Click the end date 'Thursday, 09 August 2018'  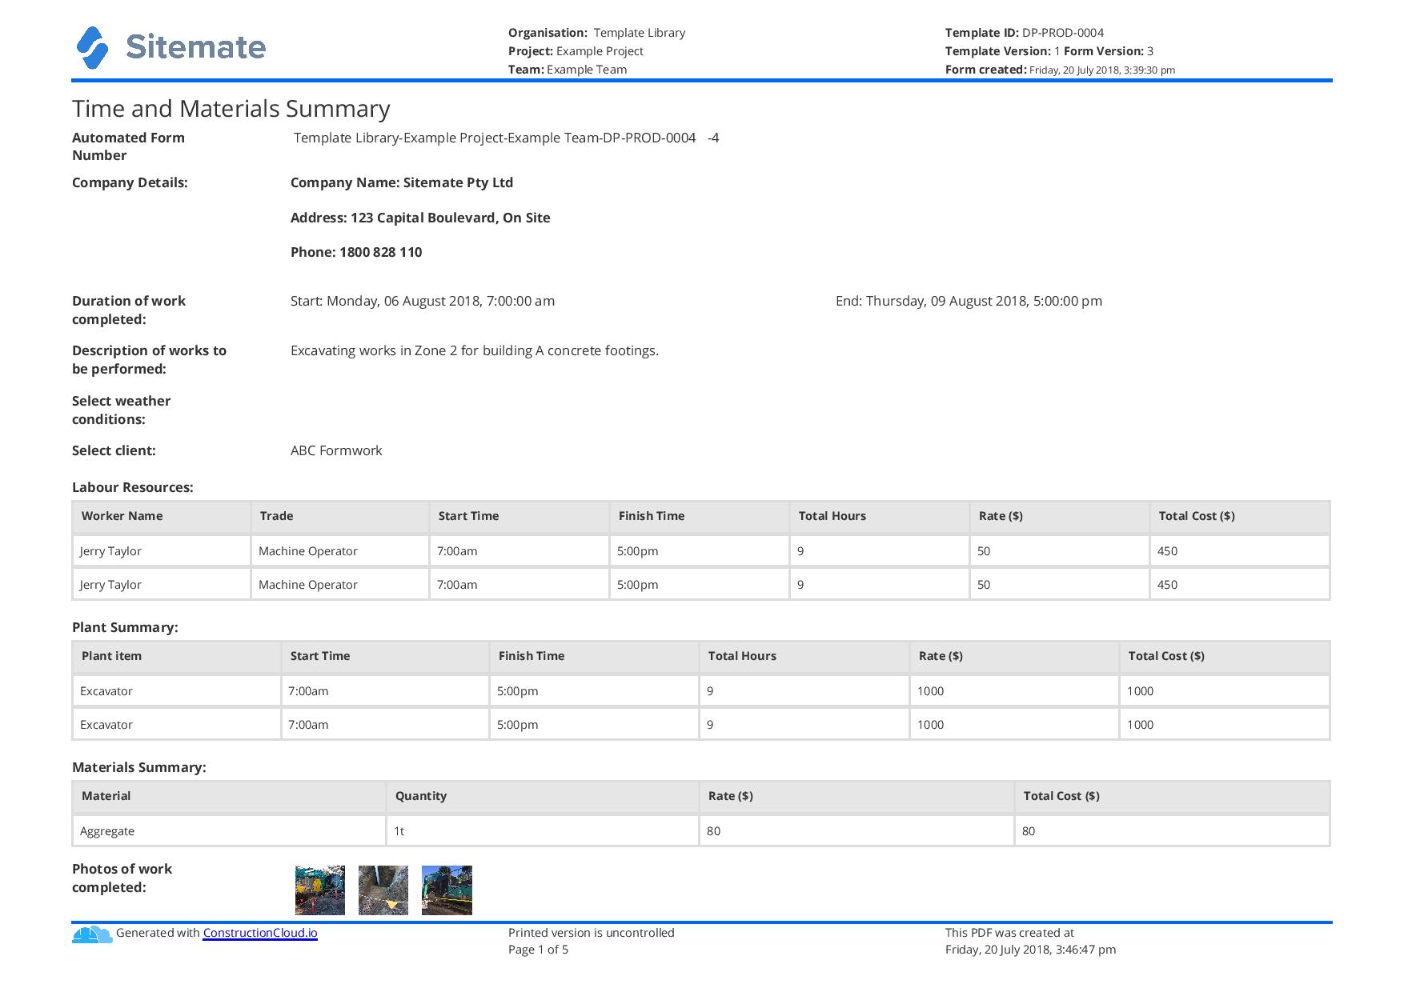[x=946, y=301]
